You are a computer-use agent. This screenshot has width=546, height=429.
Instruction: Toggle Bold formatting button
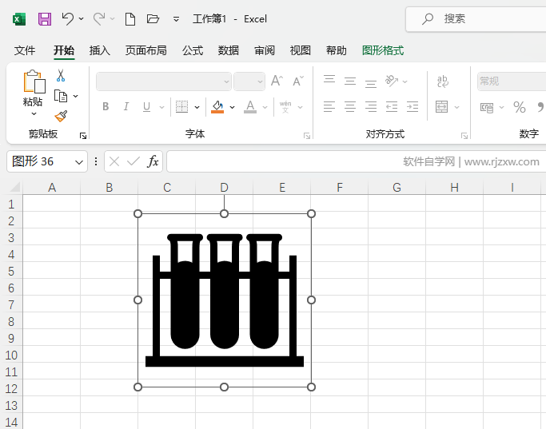(106, 107)
